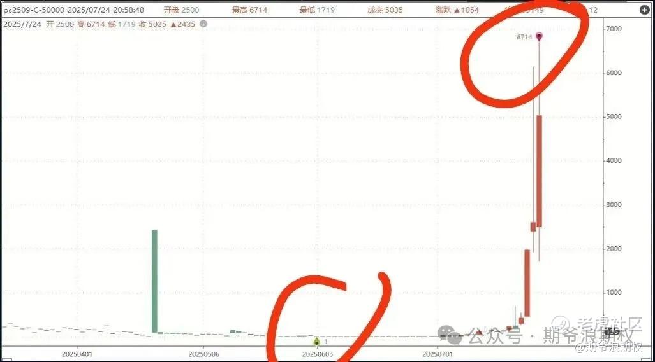Select the 开盘 2500 header field
Image resolution: width=655 pixels, height=362 pixels.
pos(181,10)
